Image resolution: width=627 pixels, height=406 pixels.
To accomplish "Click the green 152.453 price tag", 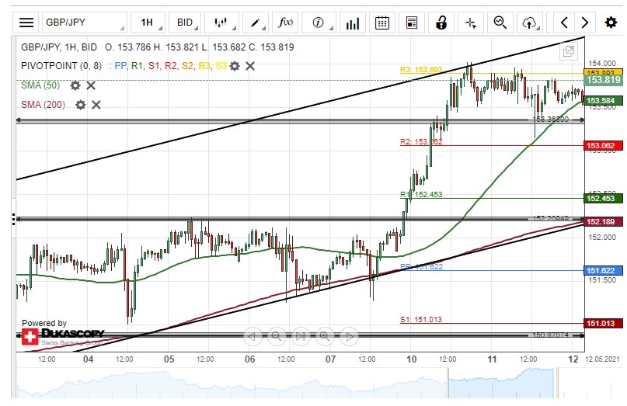I will coord(604,198).
